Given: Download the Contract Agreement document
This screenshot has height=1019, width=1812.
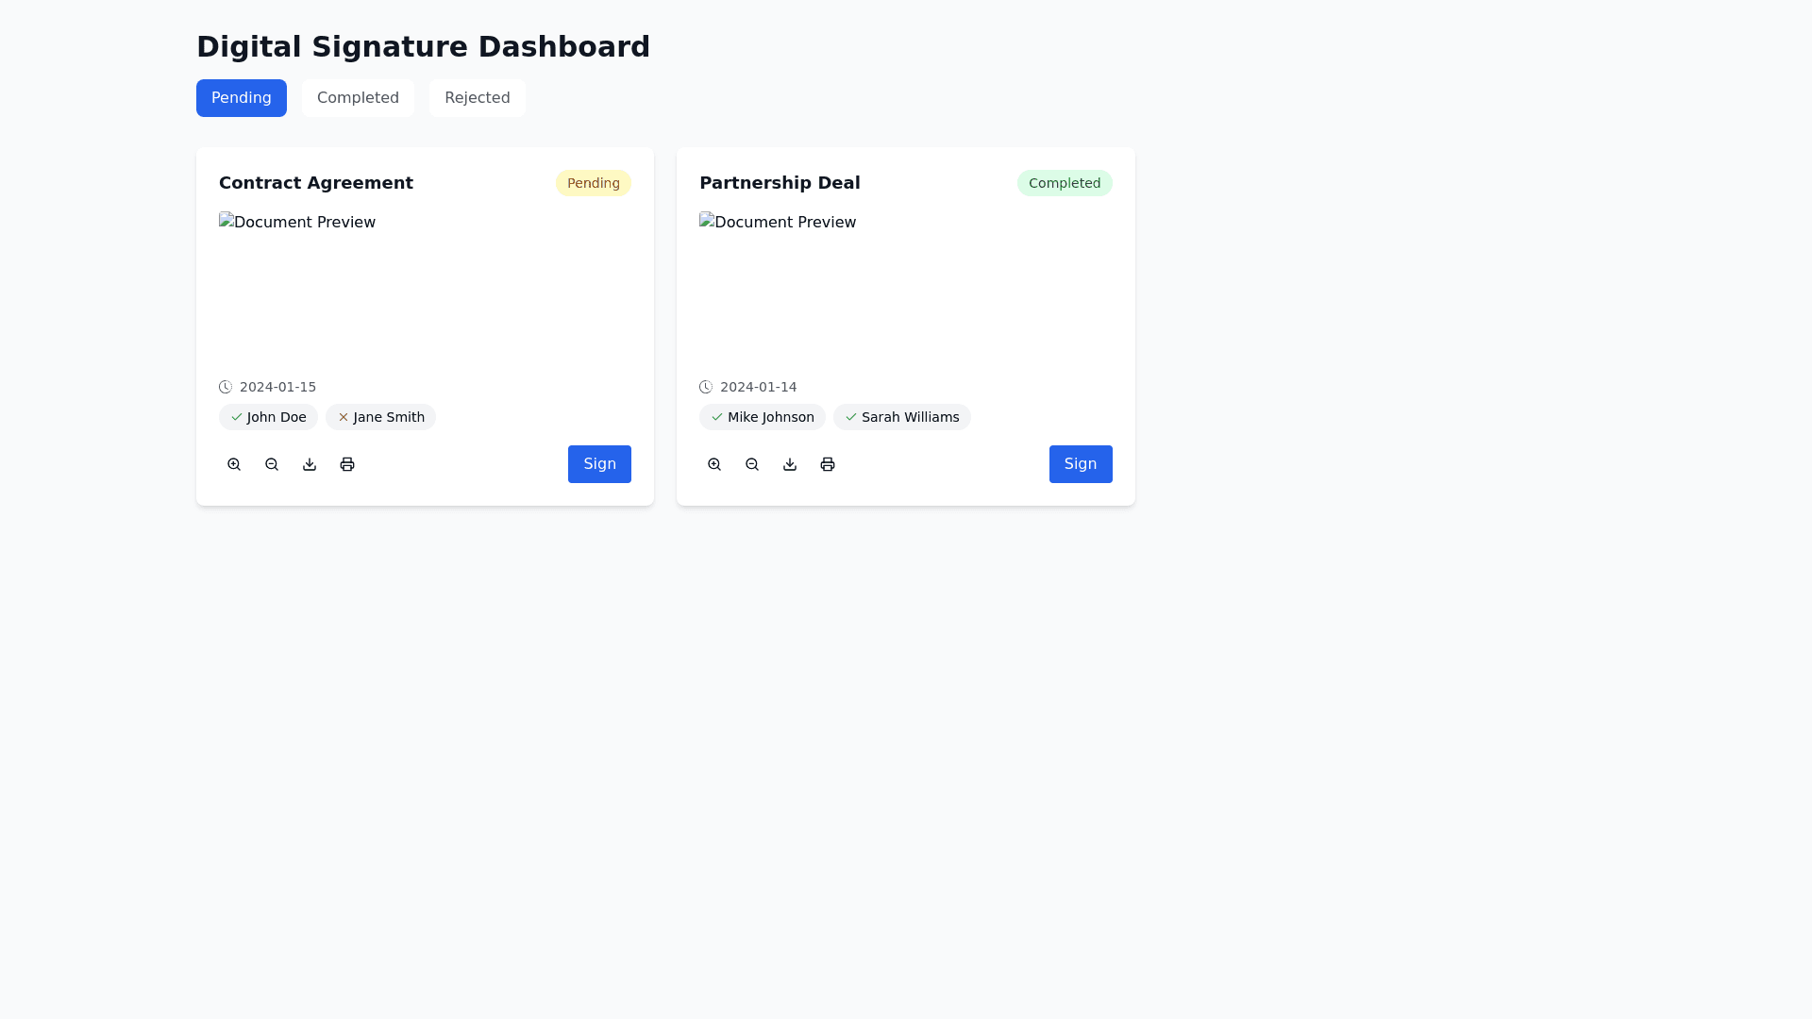Looking at the screenshot, I should pyautogui.click(x=310, y=464).
